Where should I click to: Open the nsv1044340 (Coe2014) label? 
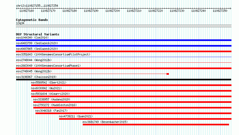click(32, 37)
